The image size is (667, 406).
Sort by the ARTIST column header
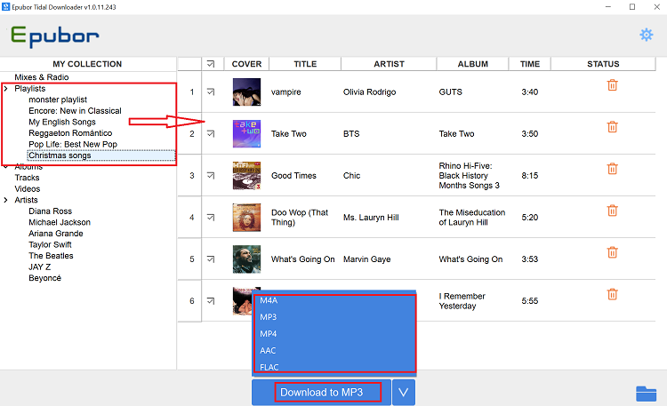pos(389,64)
